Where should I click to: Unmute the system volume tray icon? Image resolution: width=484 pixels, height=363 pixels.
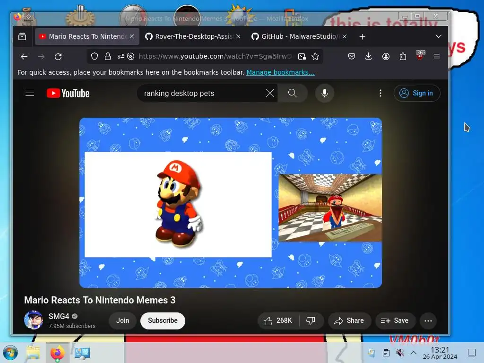point(400,353)
